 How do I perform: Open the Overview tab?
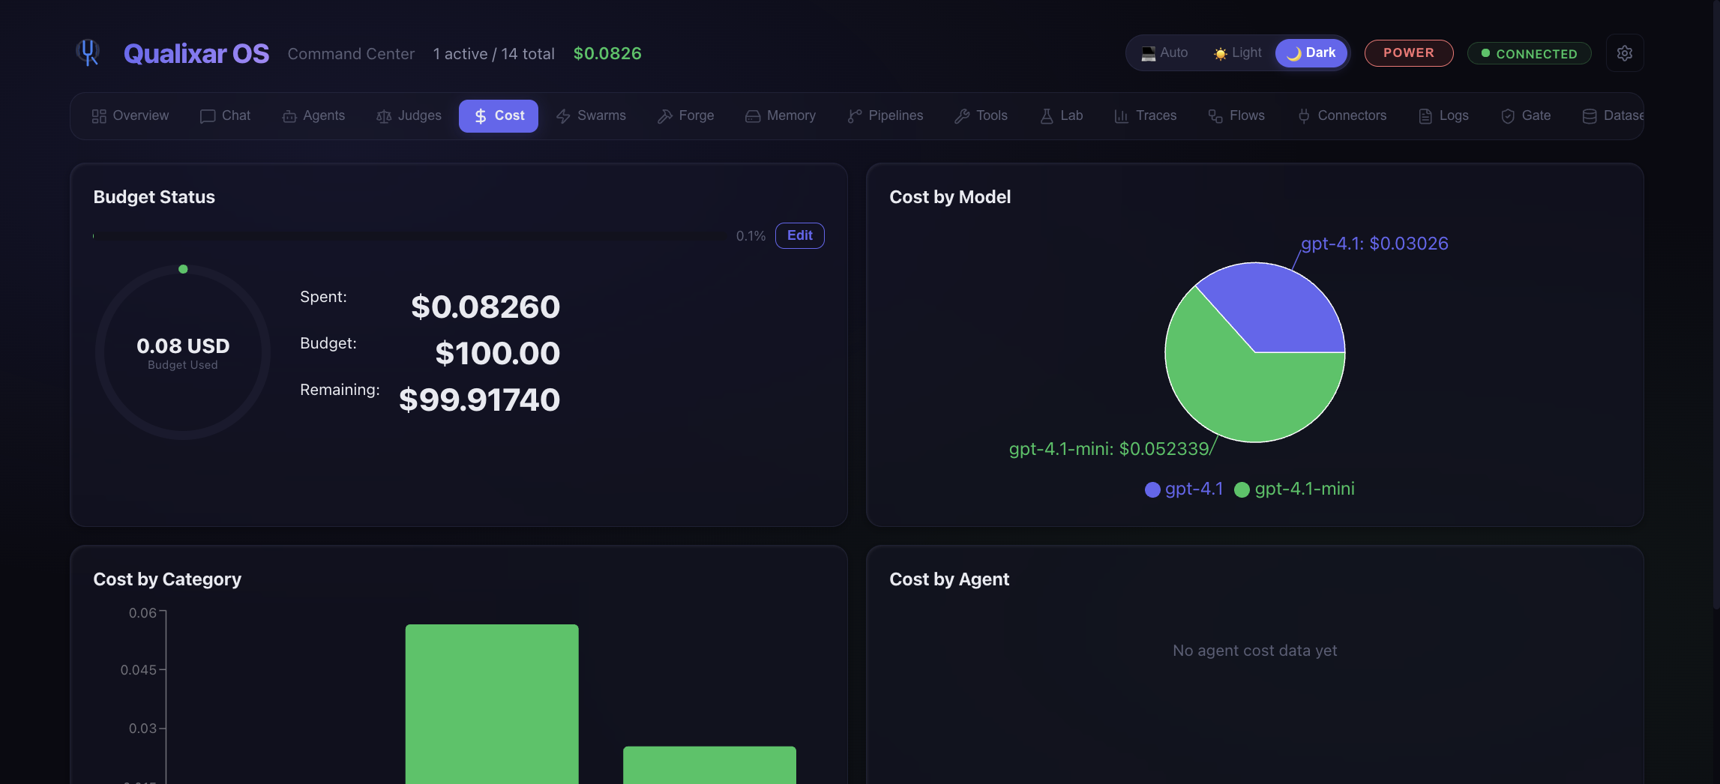(x=130, y=116)
